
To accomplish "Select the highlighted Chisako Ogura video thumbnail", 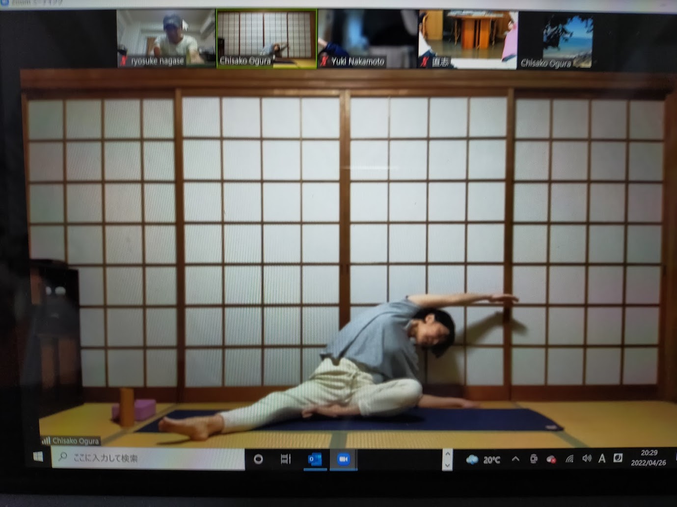I will pyautogui.click(x=267, y=39).
